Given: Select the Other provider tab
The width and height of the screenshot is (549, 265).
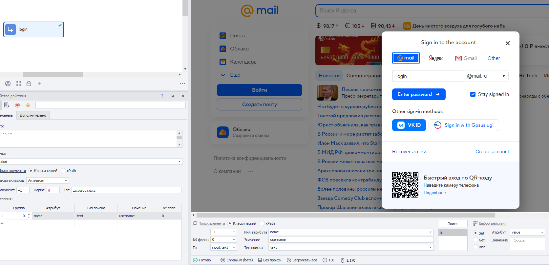Looking at the screenshot, I should tap(494, 58).
